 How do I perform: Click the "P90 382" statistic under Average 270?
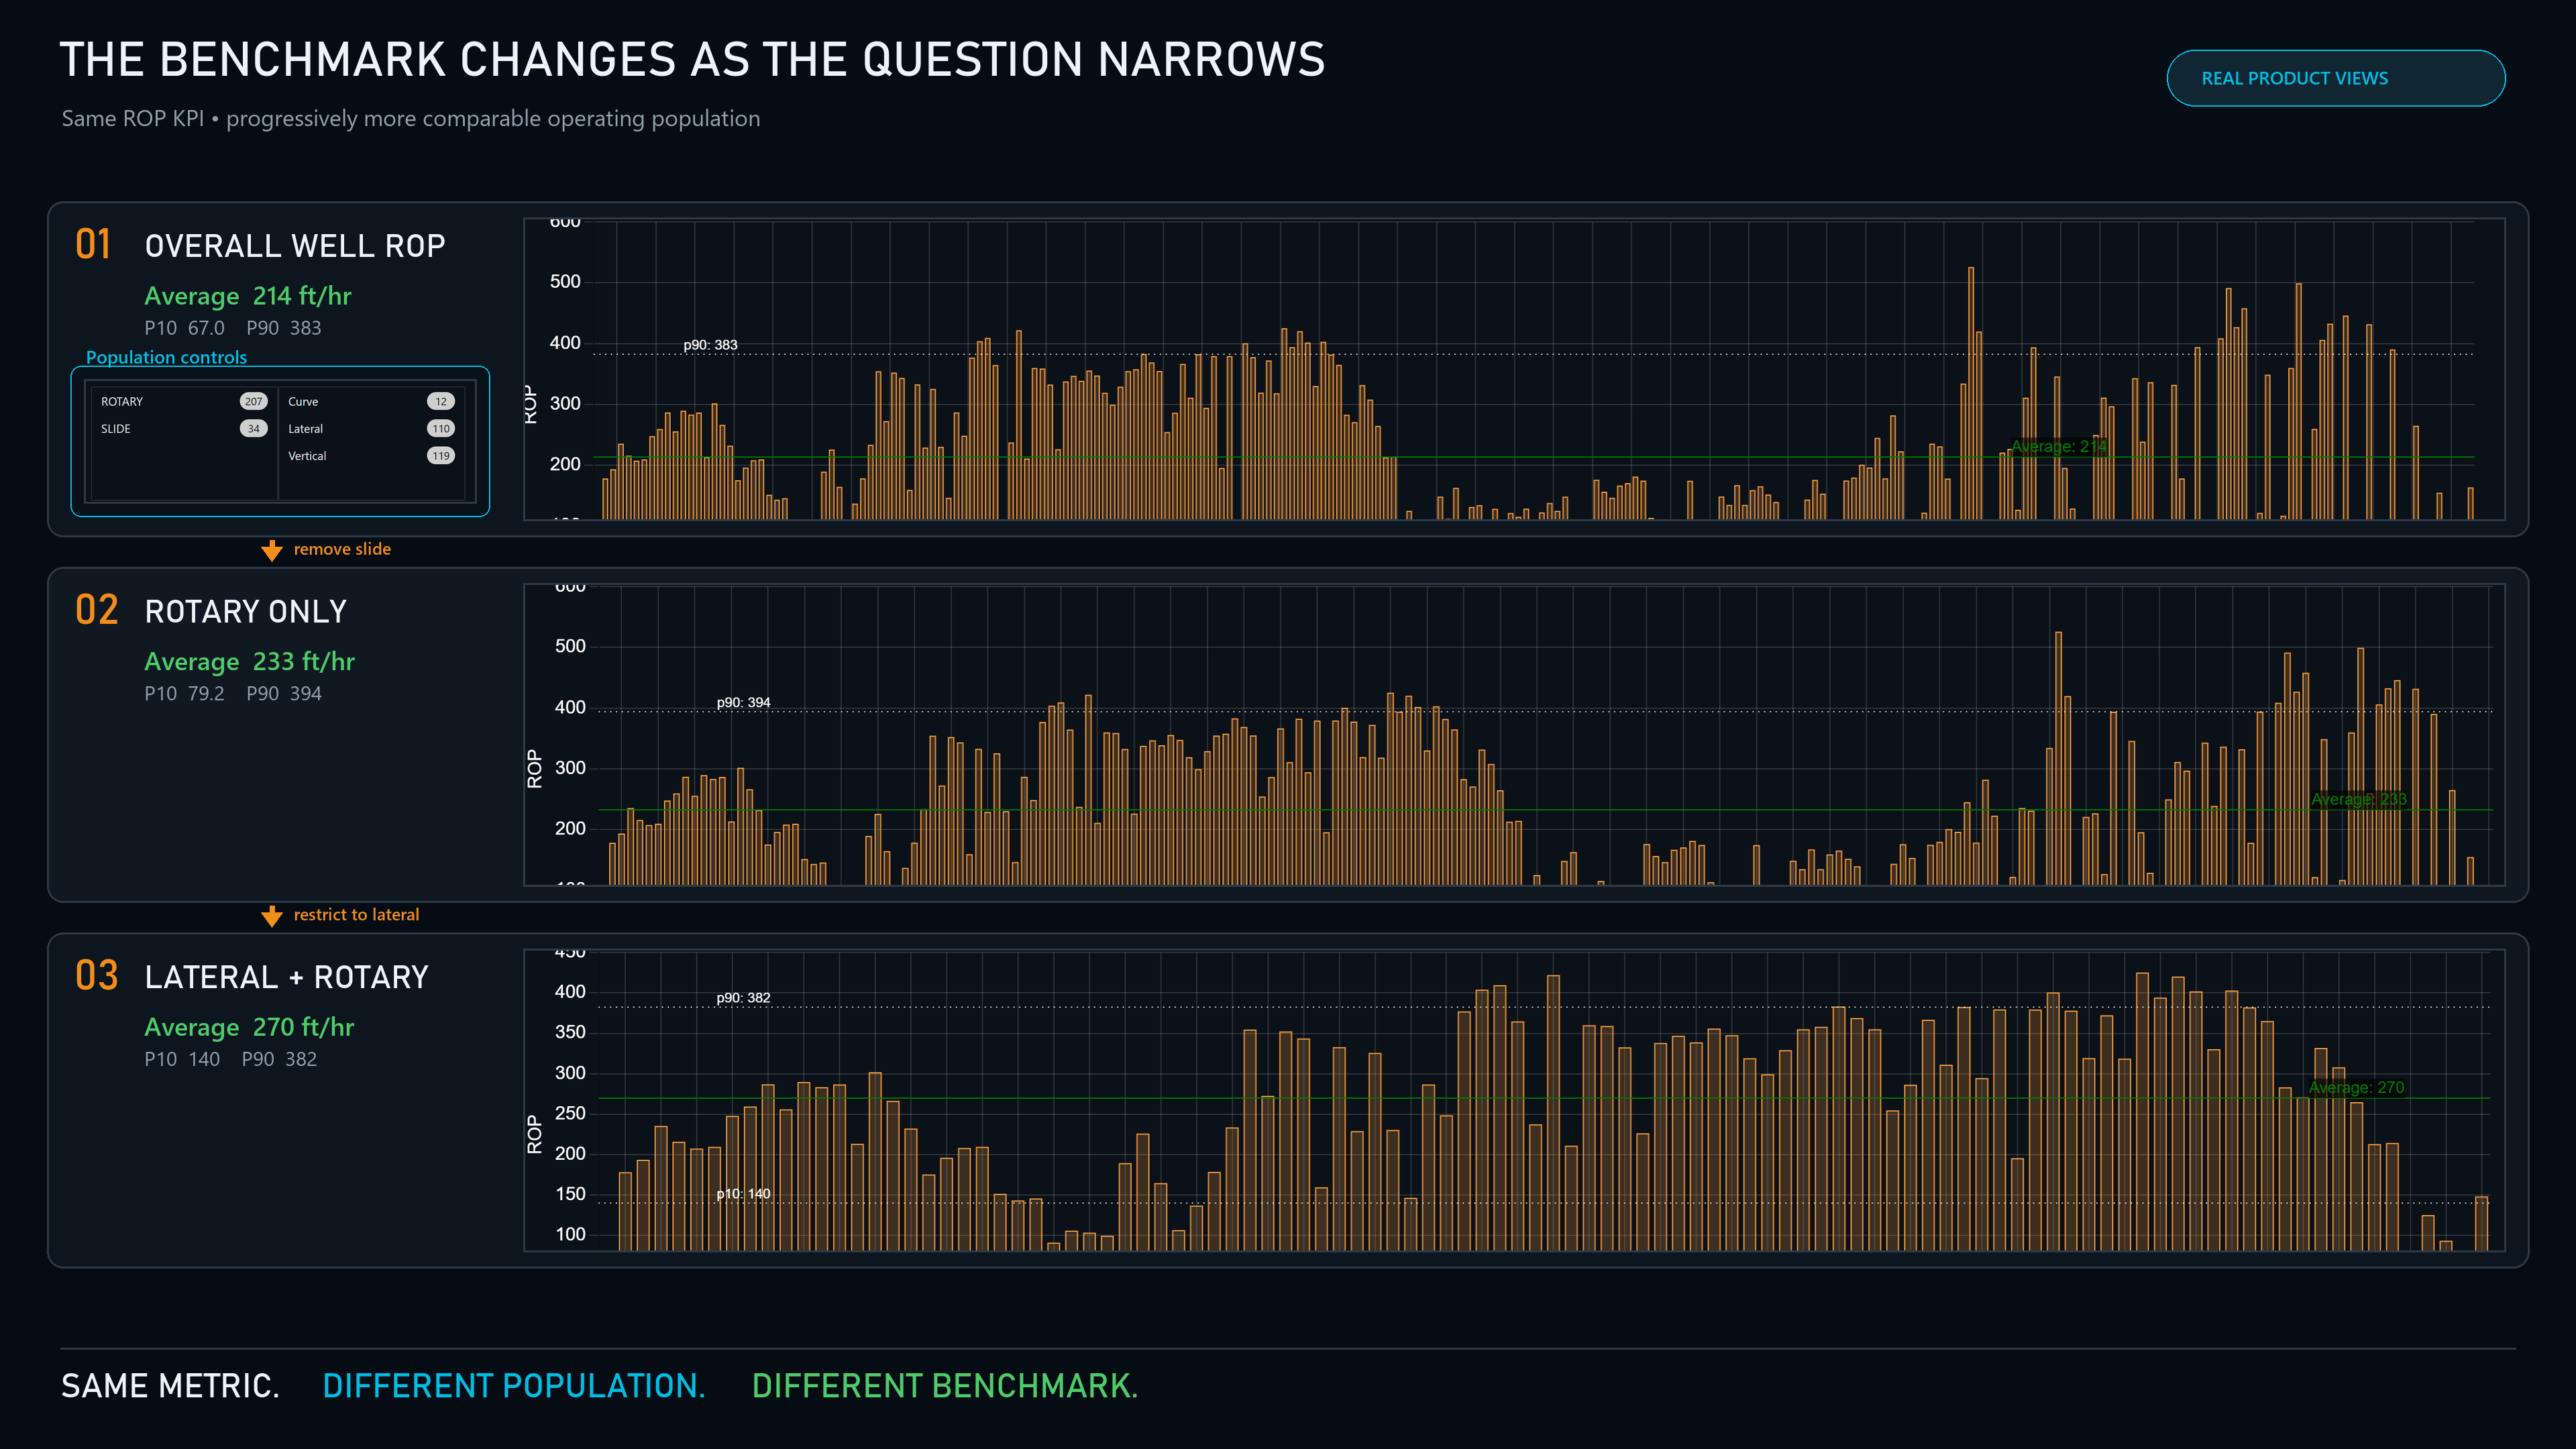click(279, 1060)
